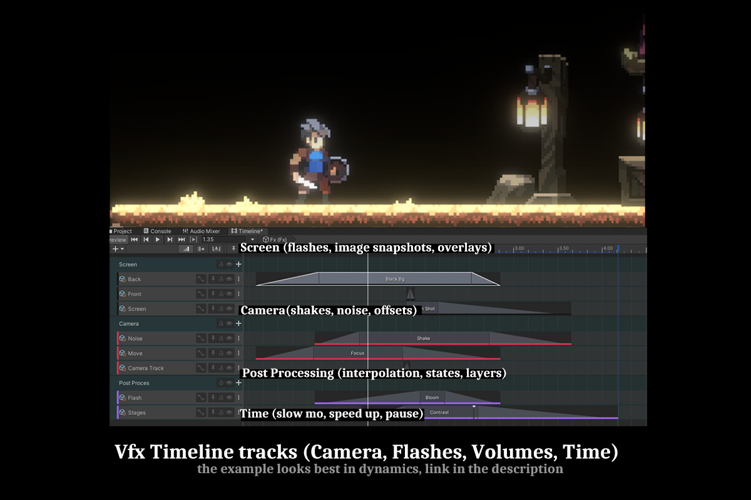The width and height of the screenshot is (751, 500).
Task: Open the dropdown next to the 1.35 frame field
Action: 253,239
